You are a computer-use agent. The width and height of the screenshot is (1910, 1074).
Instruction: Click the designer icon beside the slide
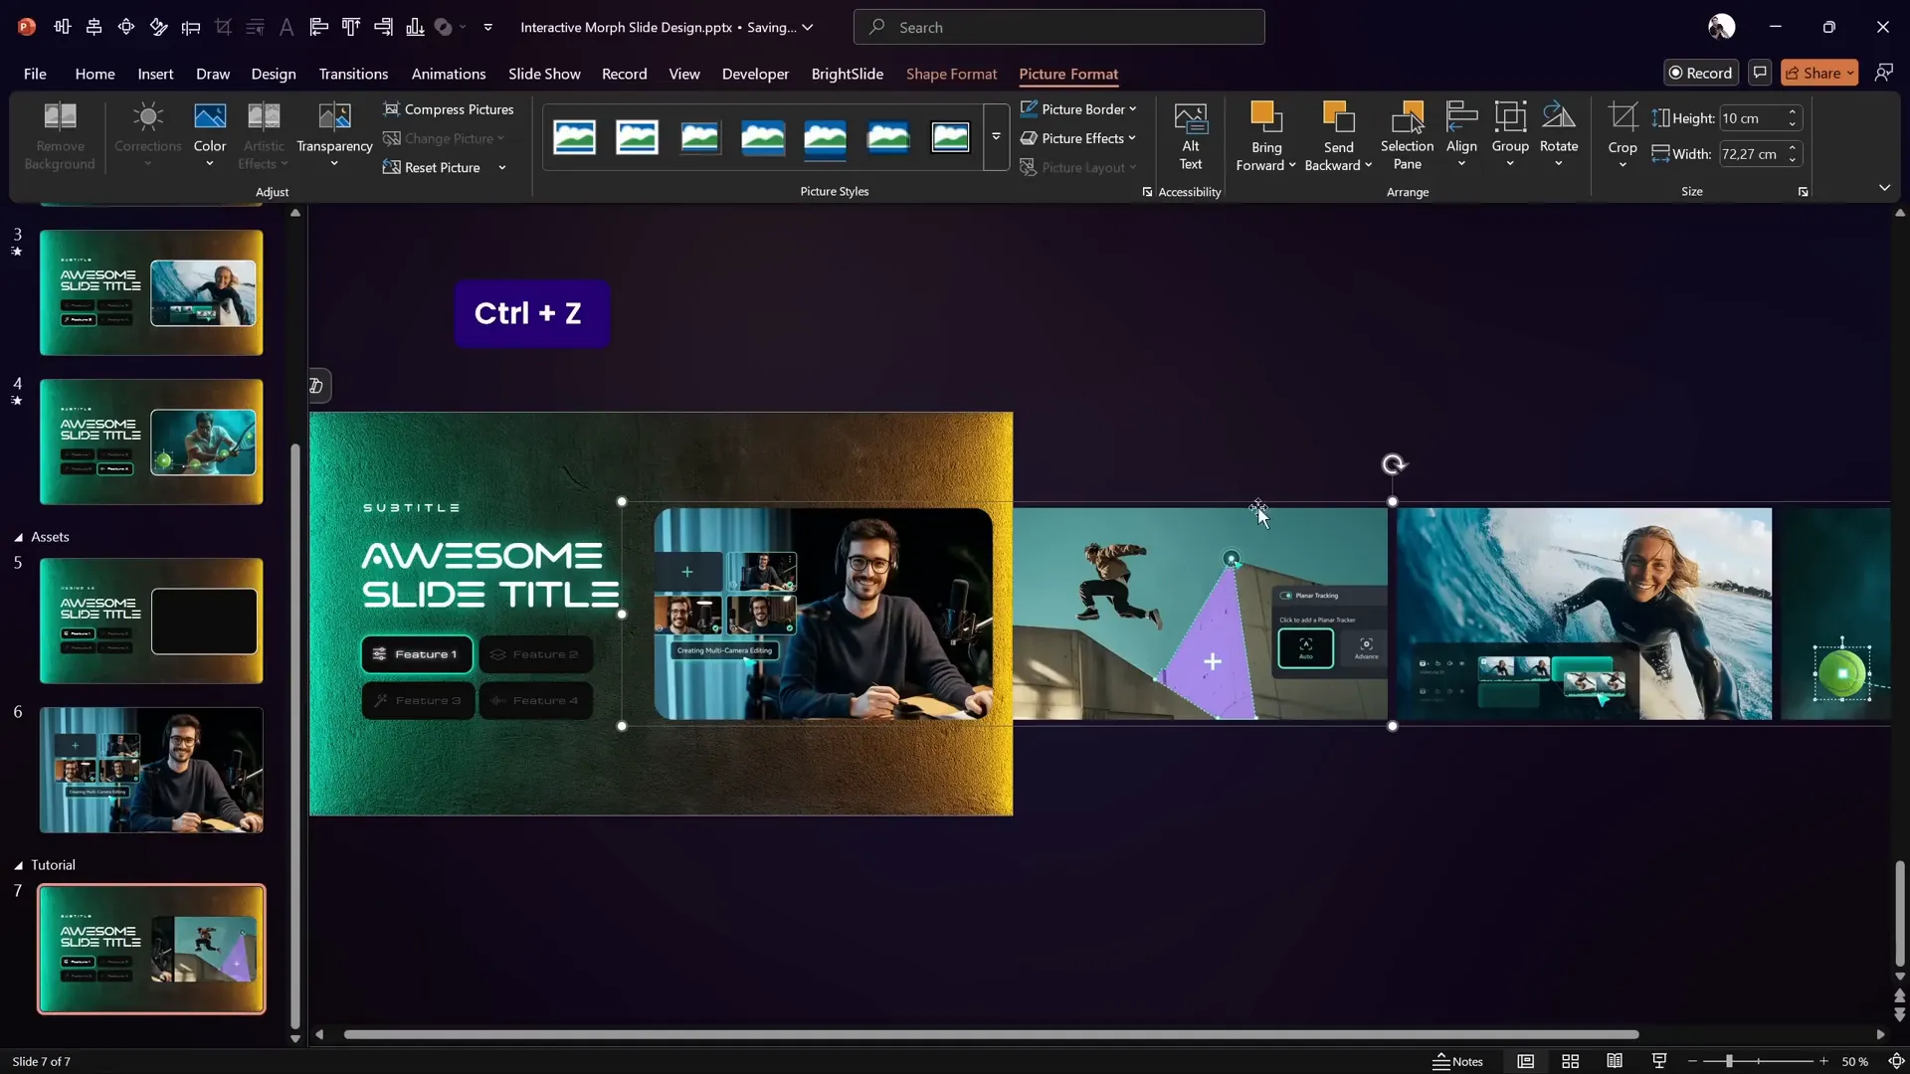(316, 386)
